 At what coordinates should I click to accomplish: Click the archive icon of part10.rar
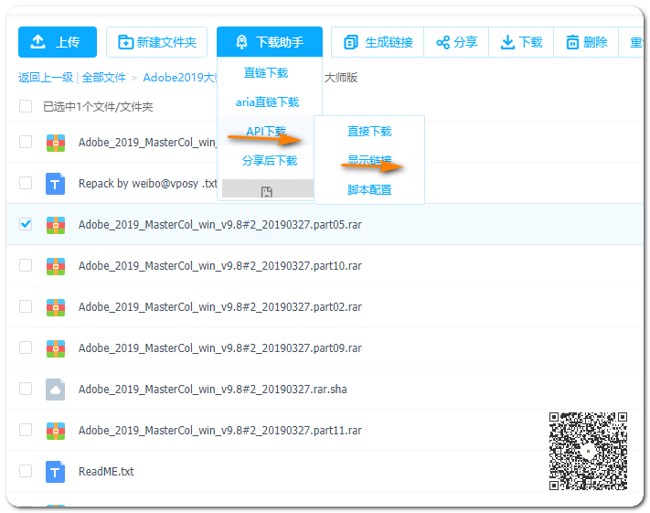[56, 266]
